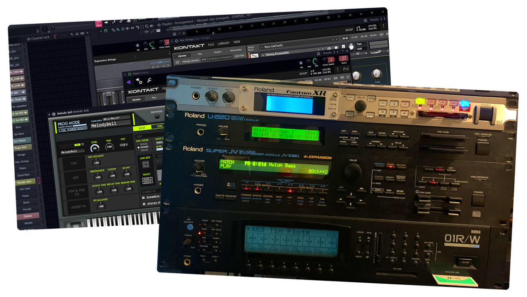This screenshot has height=297, width=527.
Task: Open the OUT 1+2 dropdown
Action: pyautogui.click(x=124, y=145)
